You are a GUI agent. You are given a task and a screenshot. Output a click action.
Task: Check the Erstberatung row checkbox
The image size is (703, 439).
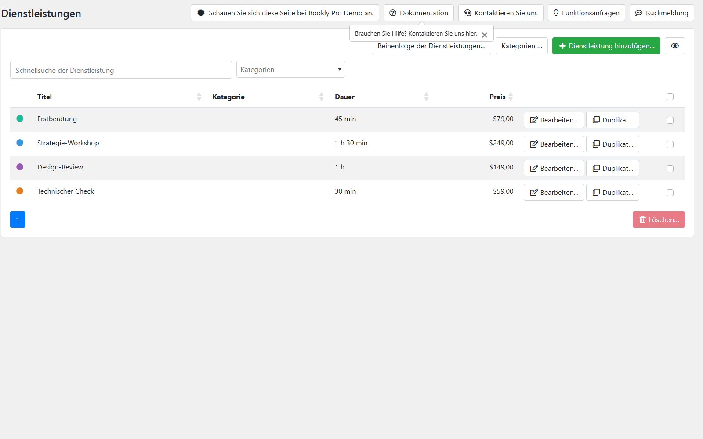point(670,120)
